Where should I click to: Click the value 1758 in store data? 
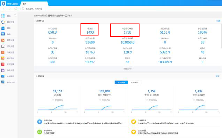[x=128, y=32]
